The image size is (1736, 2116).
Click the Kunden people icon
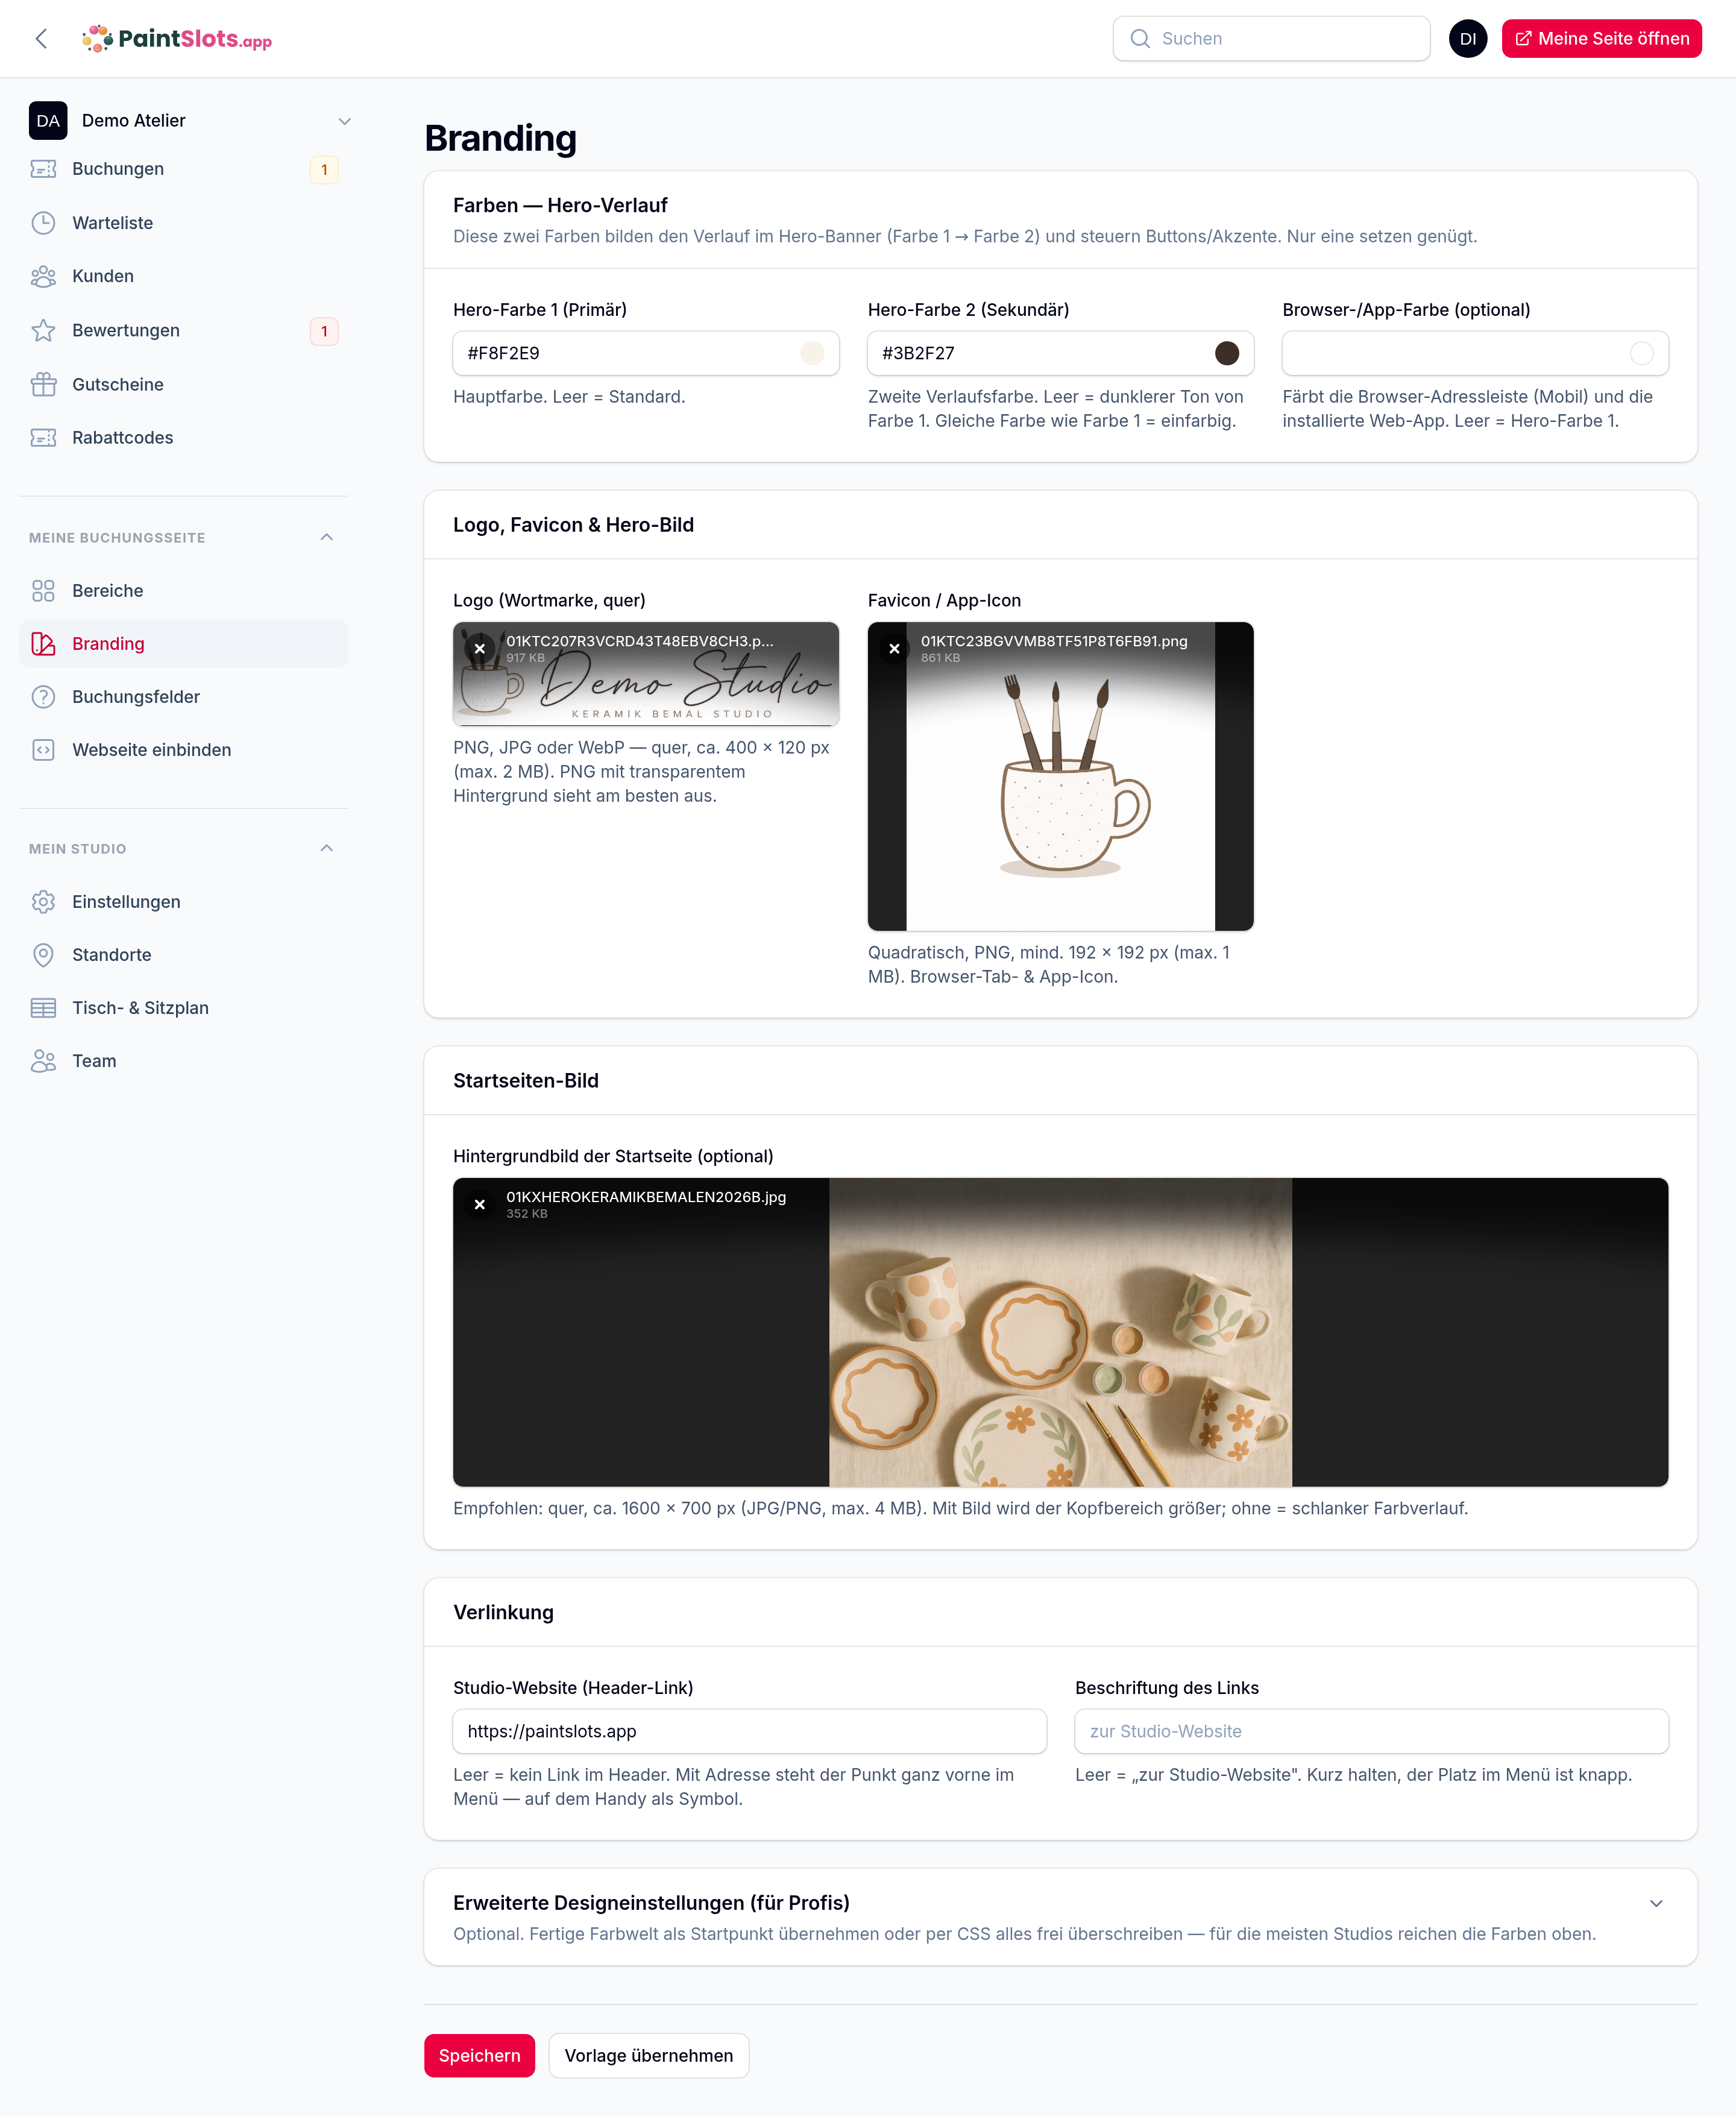tap(43, 276)
